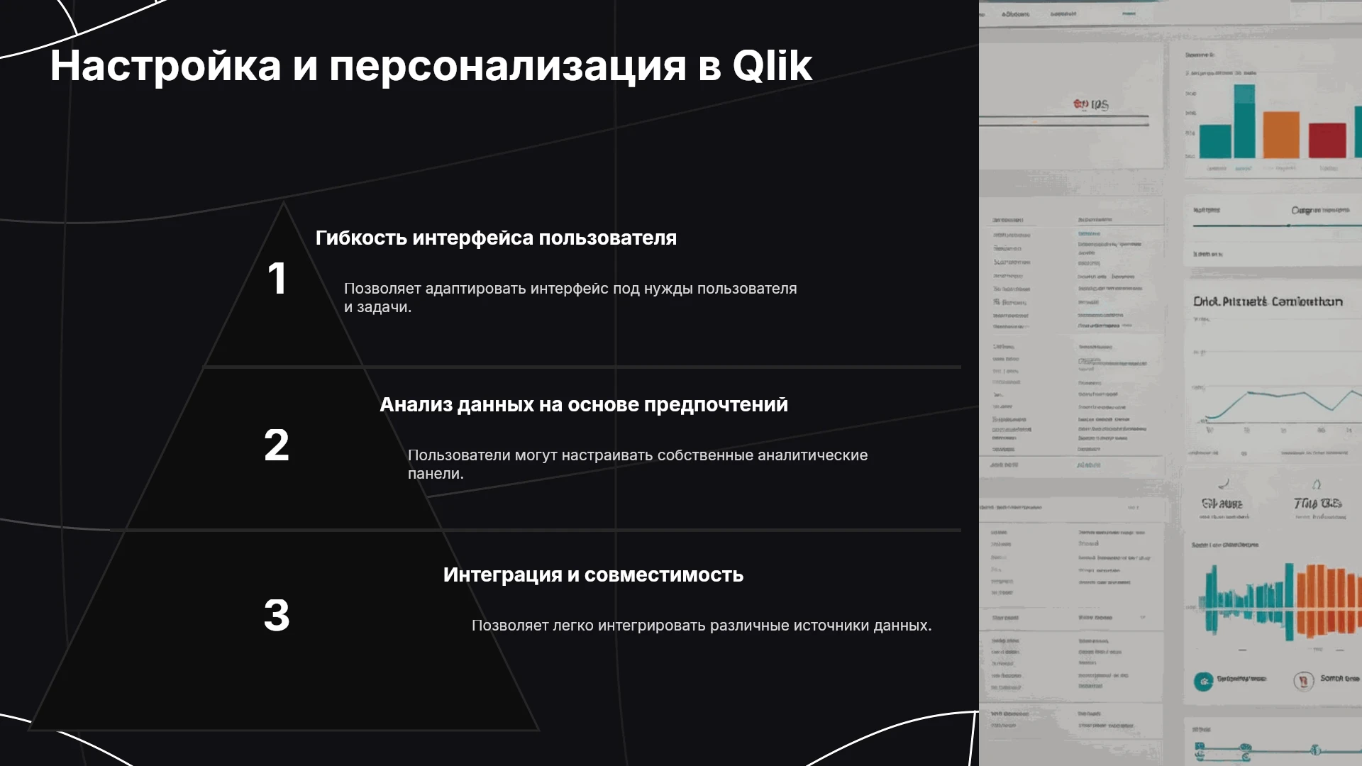Click heading 'Интеграция и совместимость'

(593, 574)
